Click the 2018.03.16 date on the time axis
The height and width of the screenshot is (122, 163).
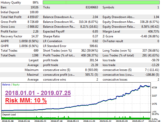point(24,121)
